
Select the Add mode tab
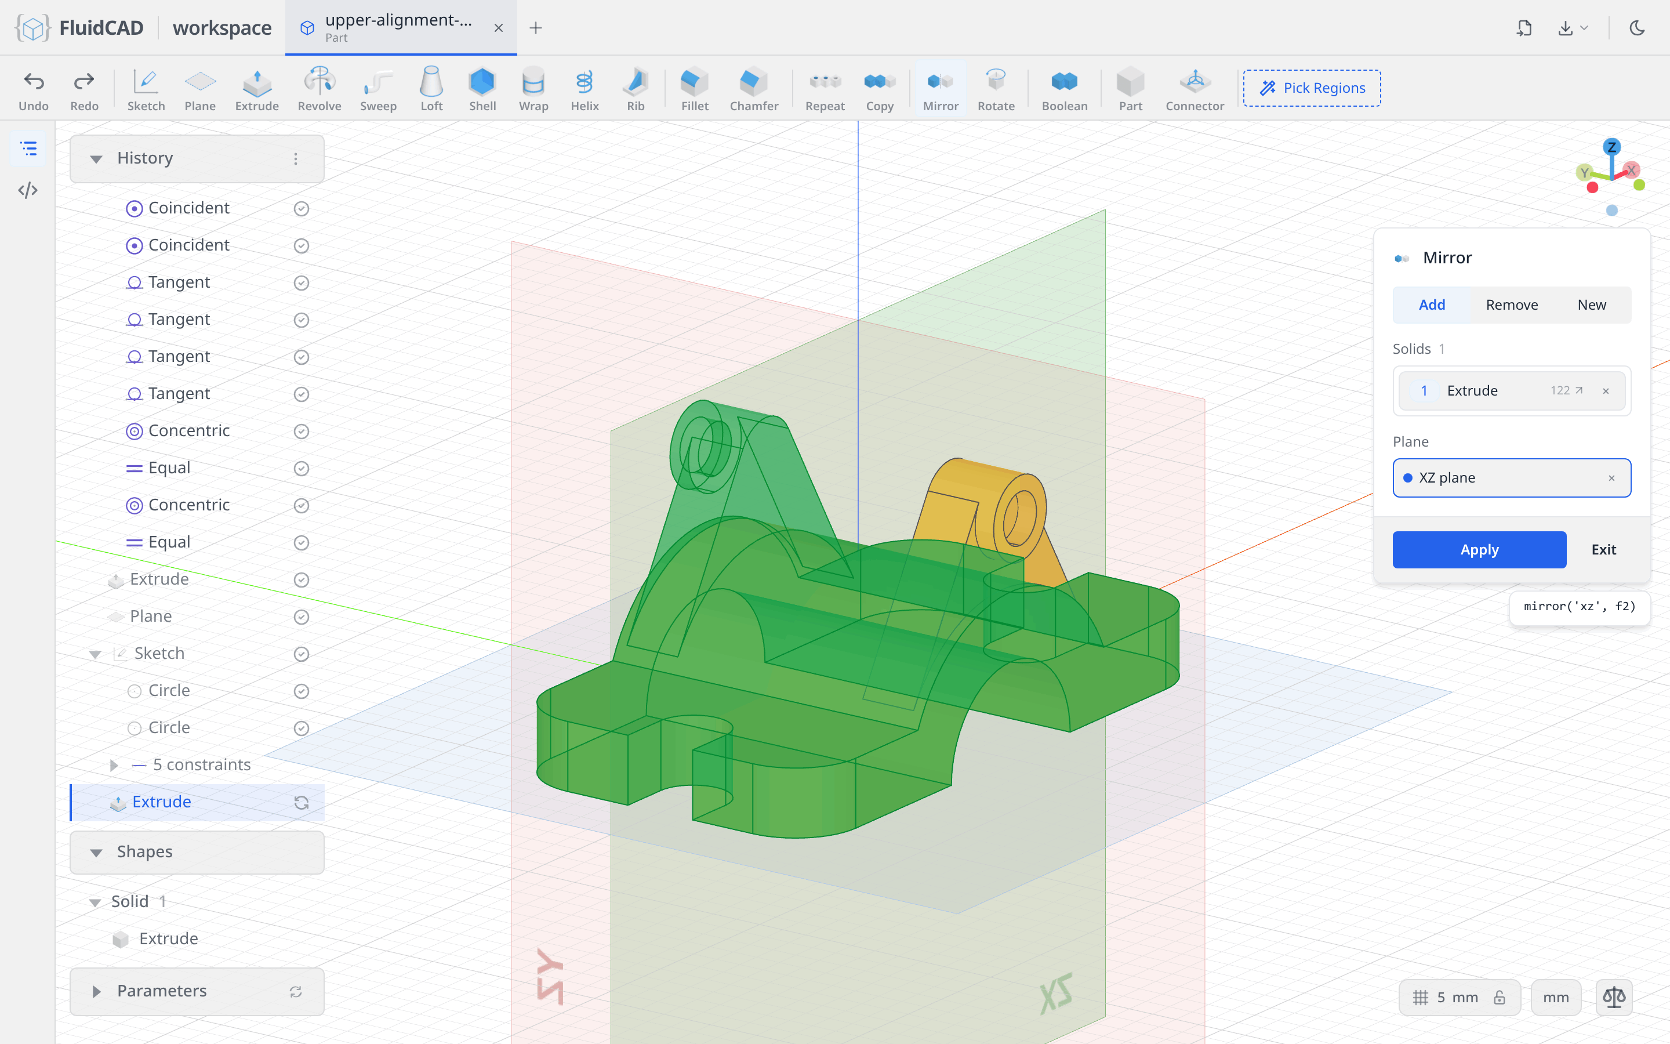(x=1432, y=304)
